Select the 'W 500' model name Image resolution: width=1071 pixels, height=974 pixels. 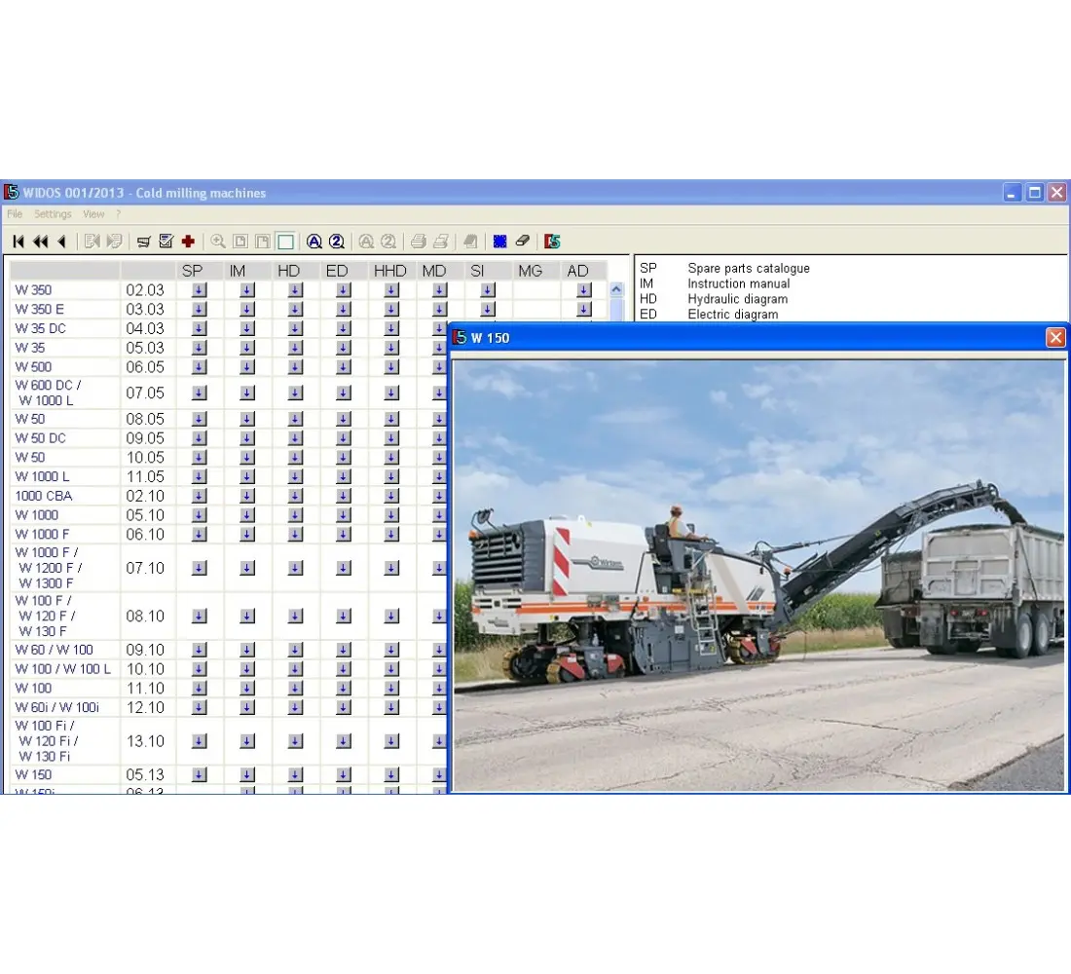(33, 367)
